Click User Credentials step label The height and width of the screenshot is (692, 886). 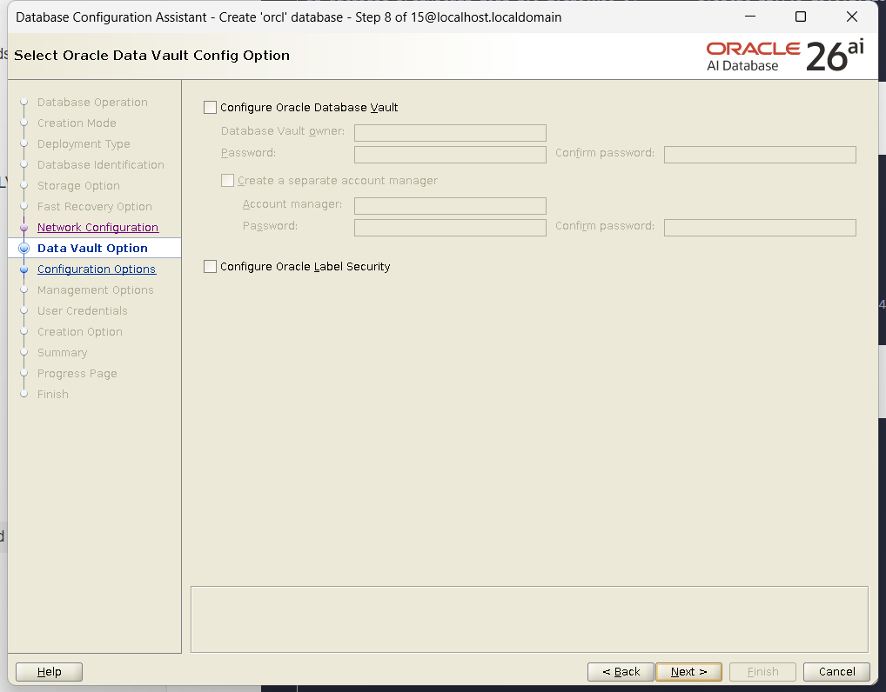(x=83, y=311)
